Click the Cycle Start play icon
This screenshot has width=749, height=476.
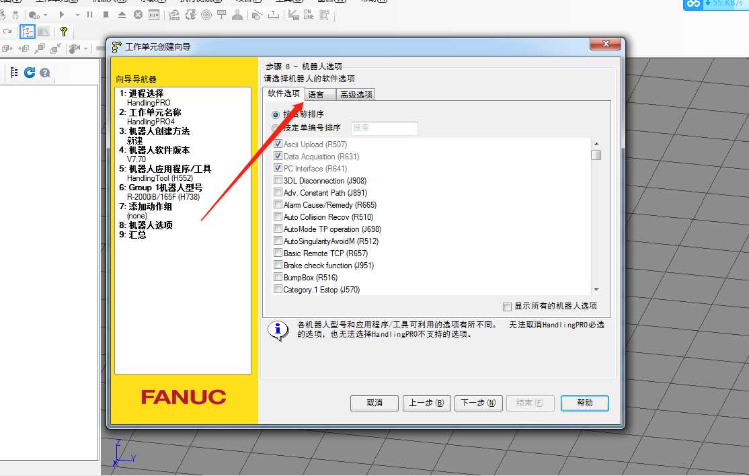(61, 15)
